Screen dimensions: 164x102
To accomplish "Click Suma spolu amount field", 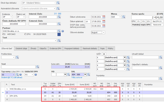I will (147, 17).
